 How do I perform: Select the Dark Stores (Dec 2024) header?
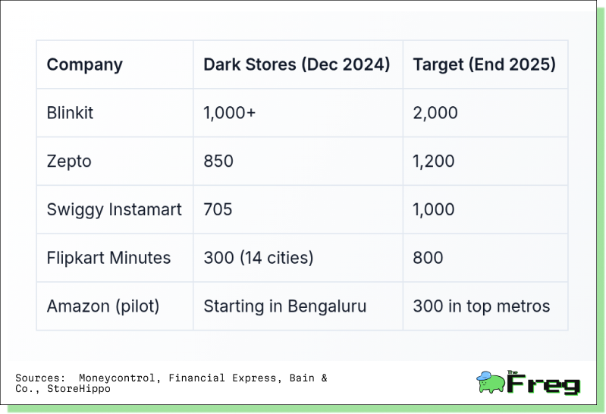point(297,64)
